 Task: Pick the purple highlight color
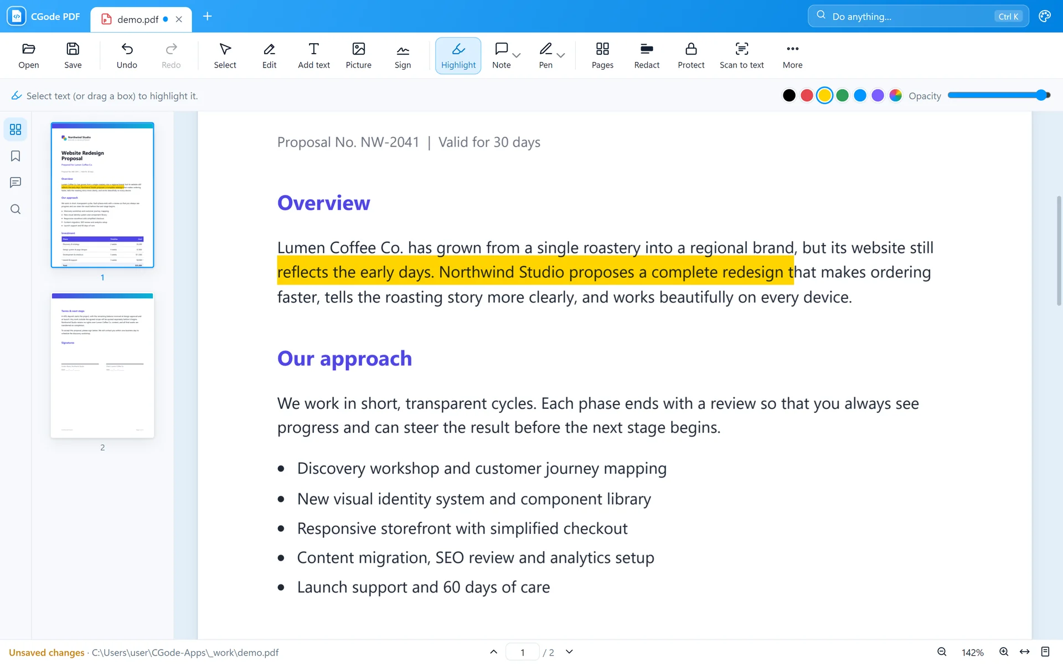coord(878,96)
